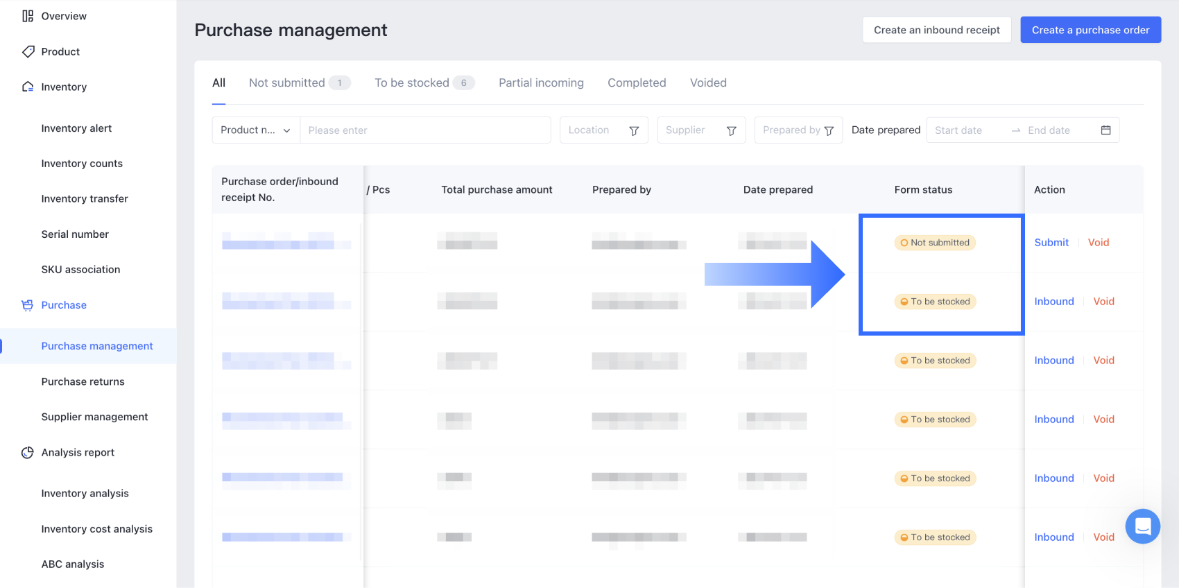Image resolution: width=1179 pixels, height=588 pixels.
Task: Switch to the Not submitted tab
Action: [x=287, y=83]
